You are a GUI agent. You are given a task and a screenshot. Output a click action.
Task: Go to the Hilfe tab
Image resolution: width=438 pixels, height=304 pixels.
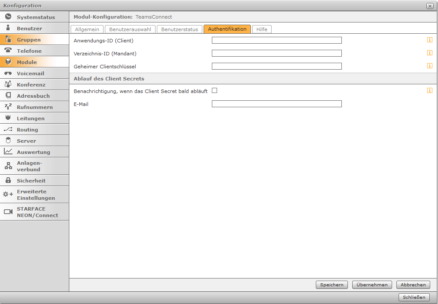(x=262, y=29)
